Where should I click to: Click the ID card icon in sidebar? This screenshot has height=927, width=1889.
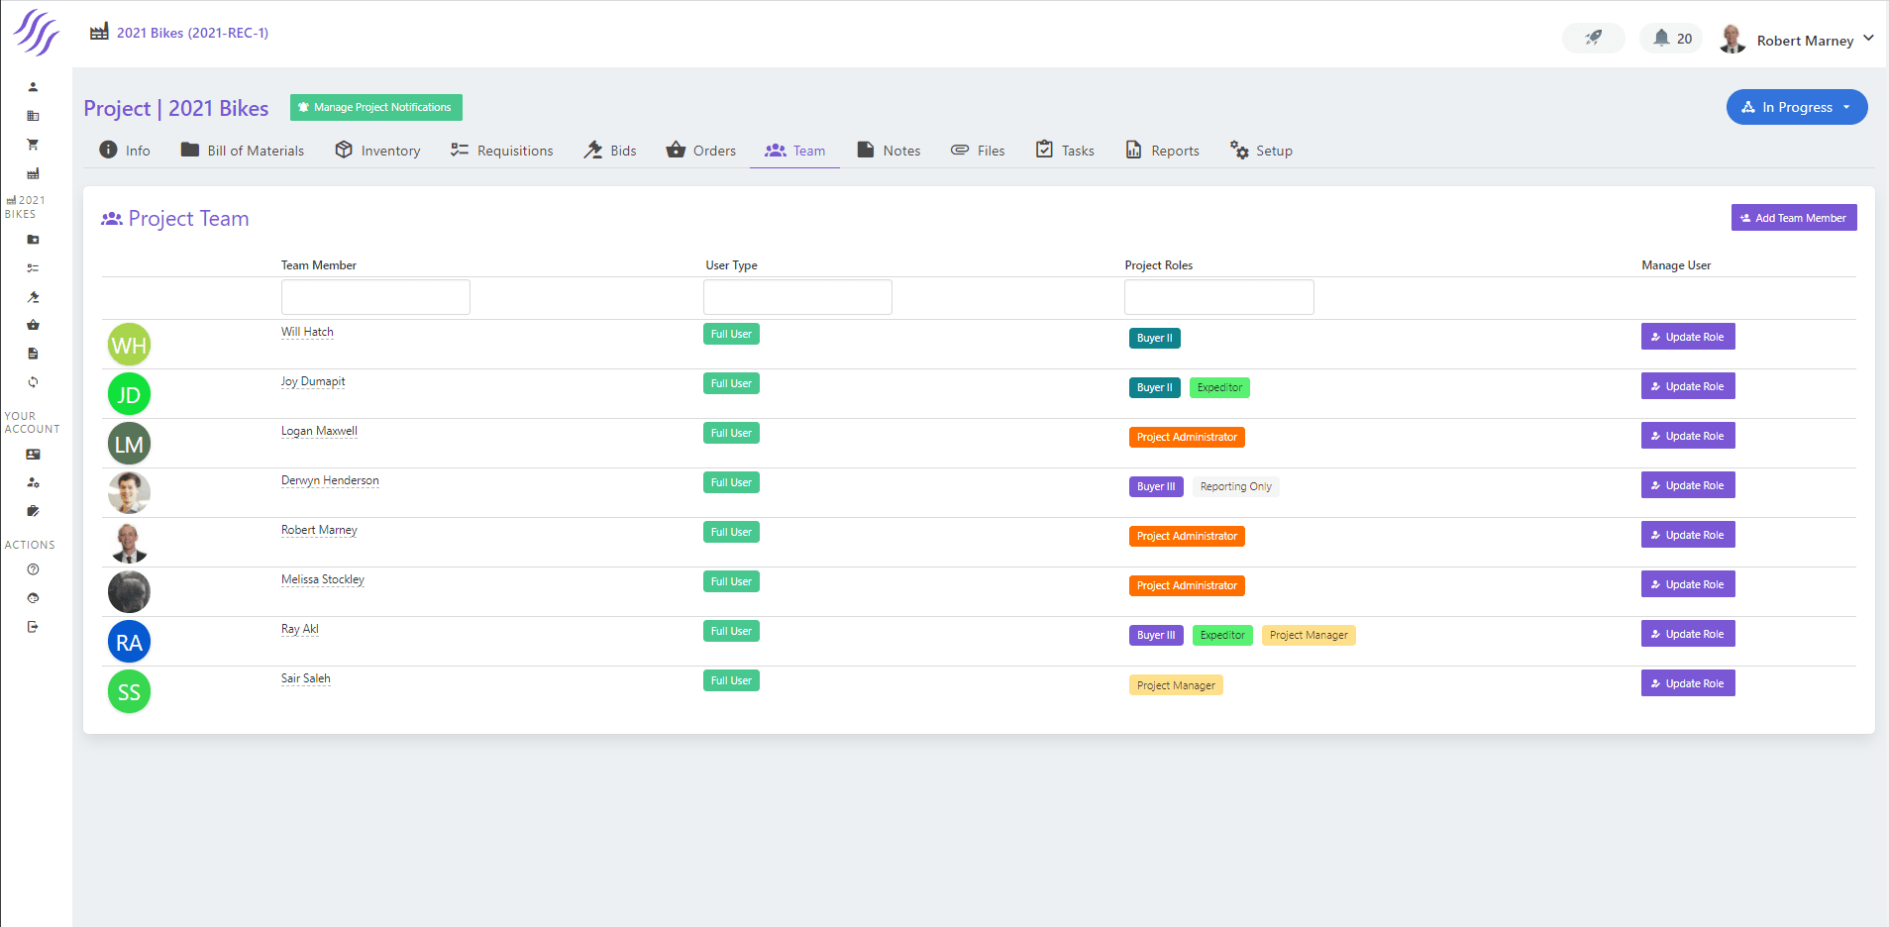point(33,455)
